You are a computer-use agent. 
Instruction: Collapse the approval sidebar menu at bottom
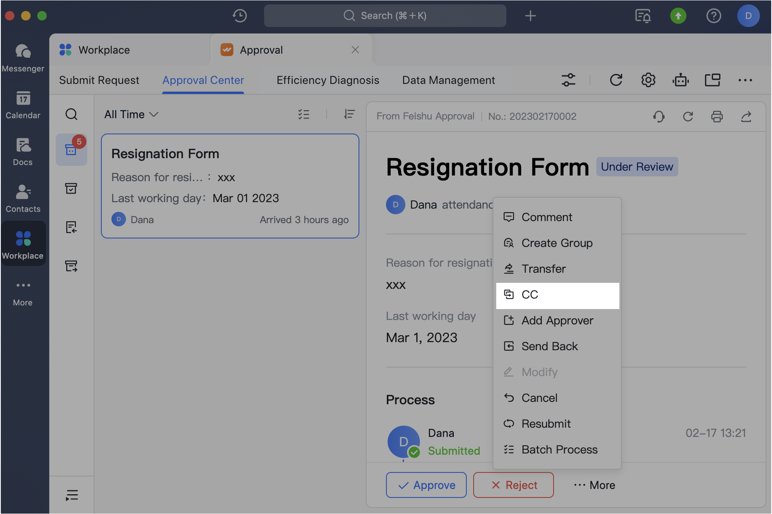(71, 495)
